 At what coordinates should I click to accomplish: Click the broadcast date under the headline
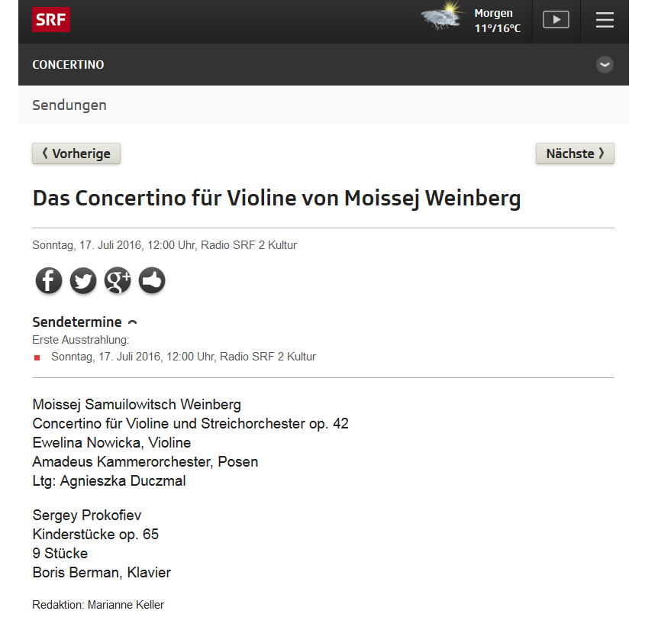[x=164, y=245]
